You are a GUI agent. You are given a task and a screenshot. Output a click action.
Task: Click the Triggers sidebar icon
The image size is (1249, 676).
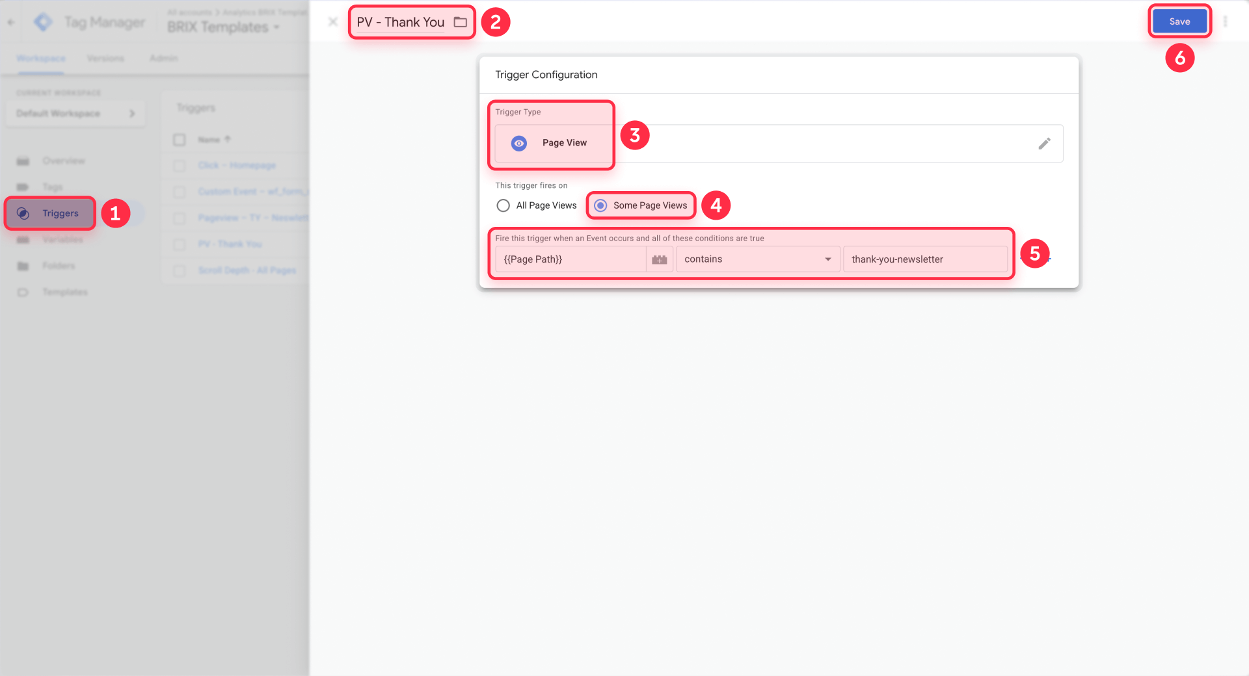23,213
